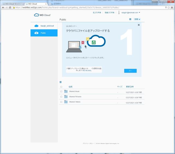175x154 pixels.
Task: Click the secure padlock icon in address bar
Action: (x=14, y=7)
